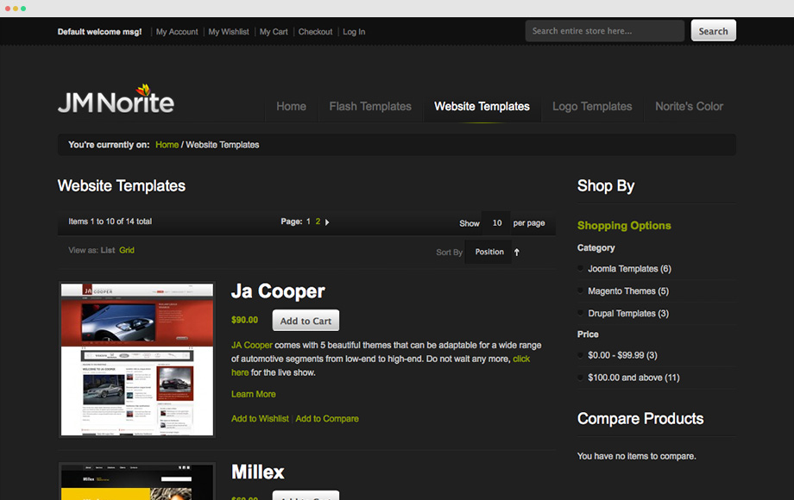Open the Home navigation tab
794x500 pixels.
291,107
